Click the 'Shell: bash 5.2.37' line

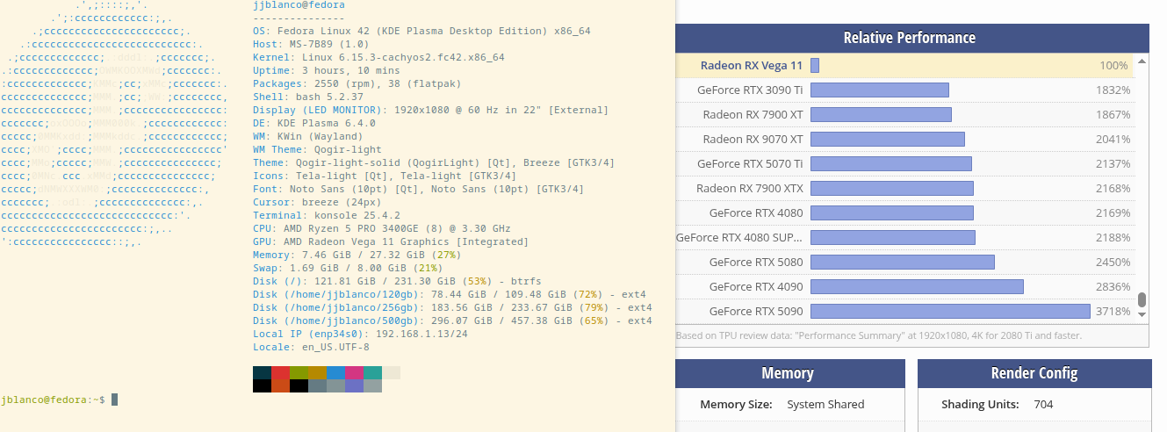308,97
